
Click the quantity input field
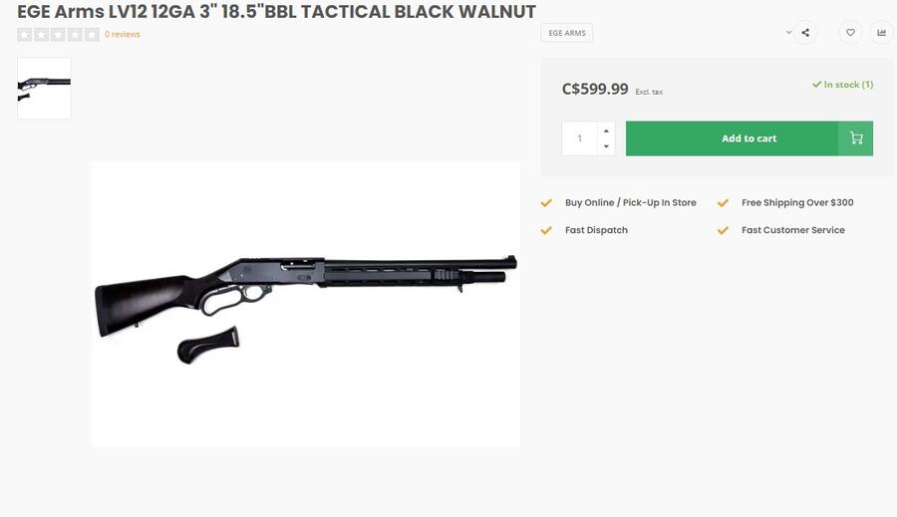tap(579, 138)
